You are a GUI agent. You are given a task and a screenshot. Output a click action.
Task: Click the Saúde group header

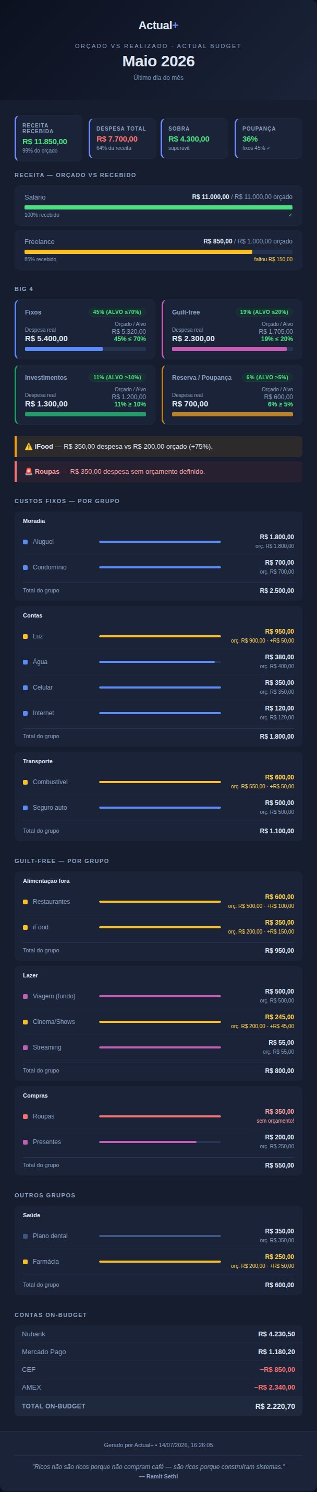31,1215
